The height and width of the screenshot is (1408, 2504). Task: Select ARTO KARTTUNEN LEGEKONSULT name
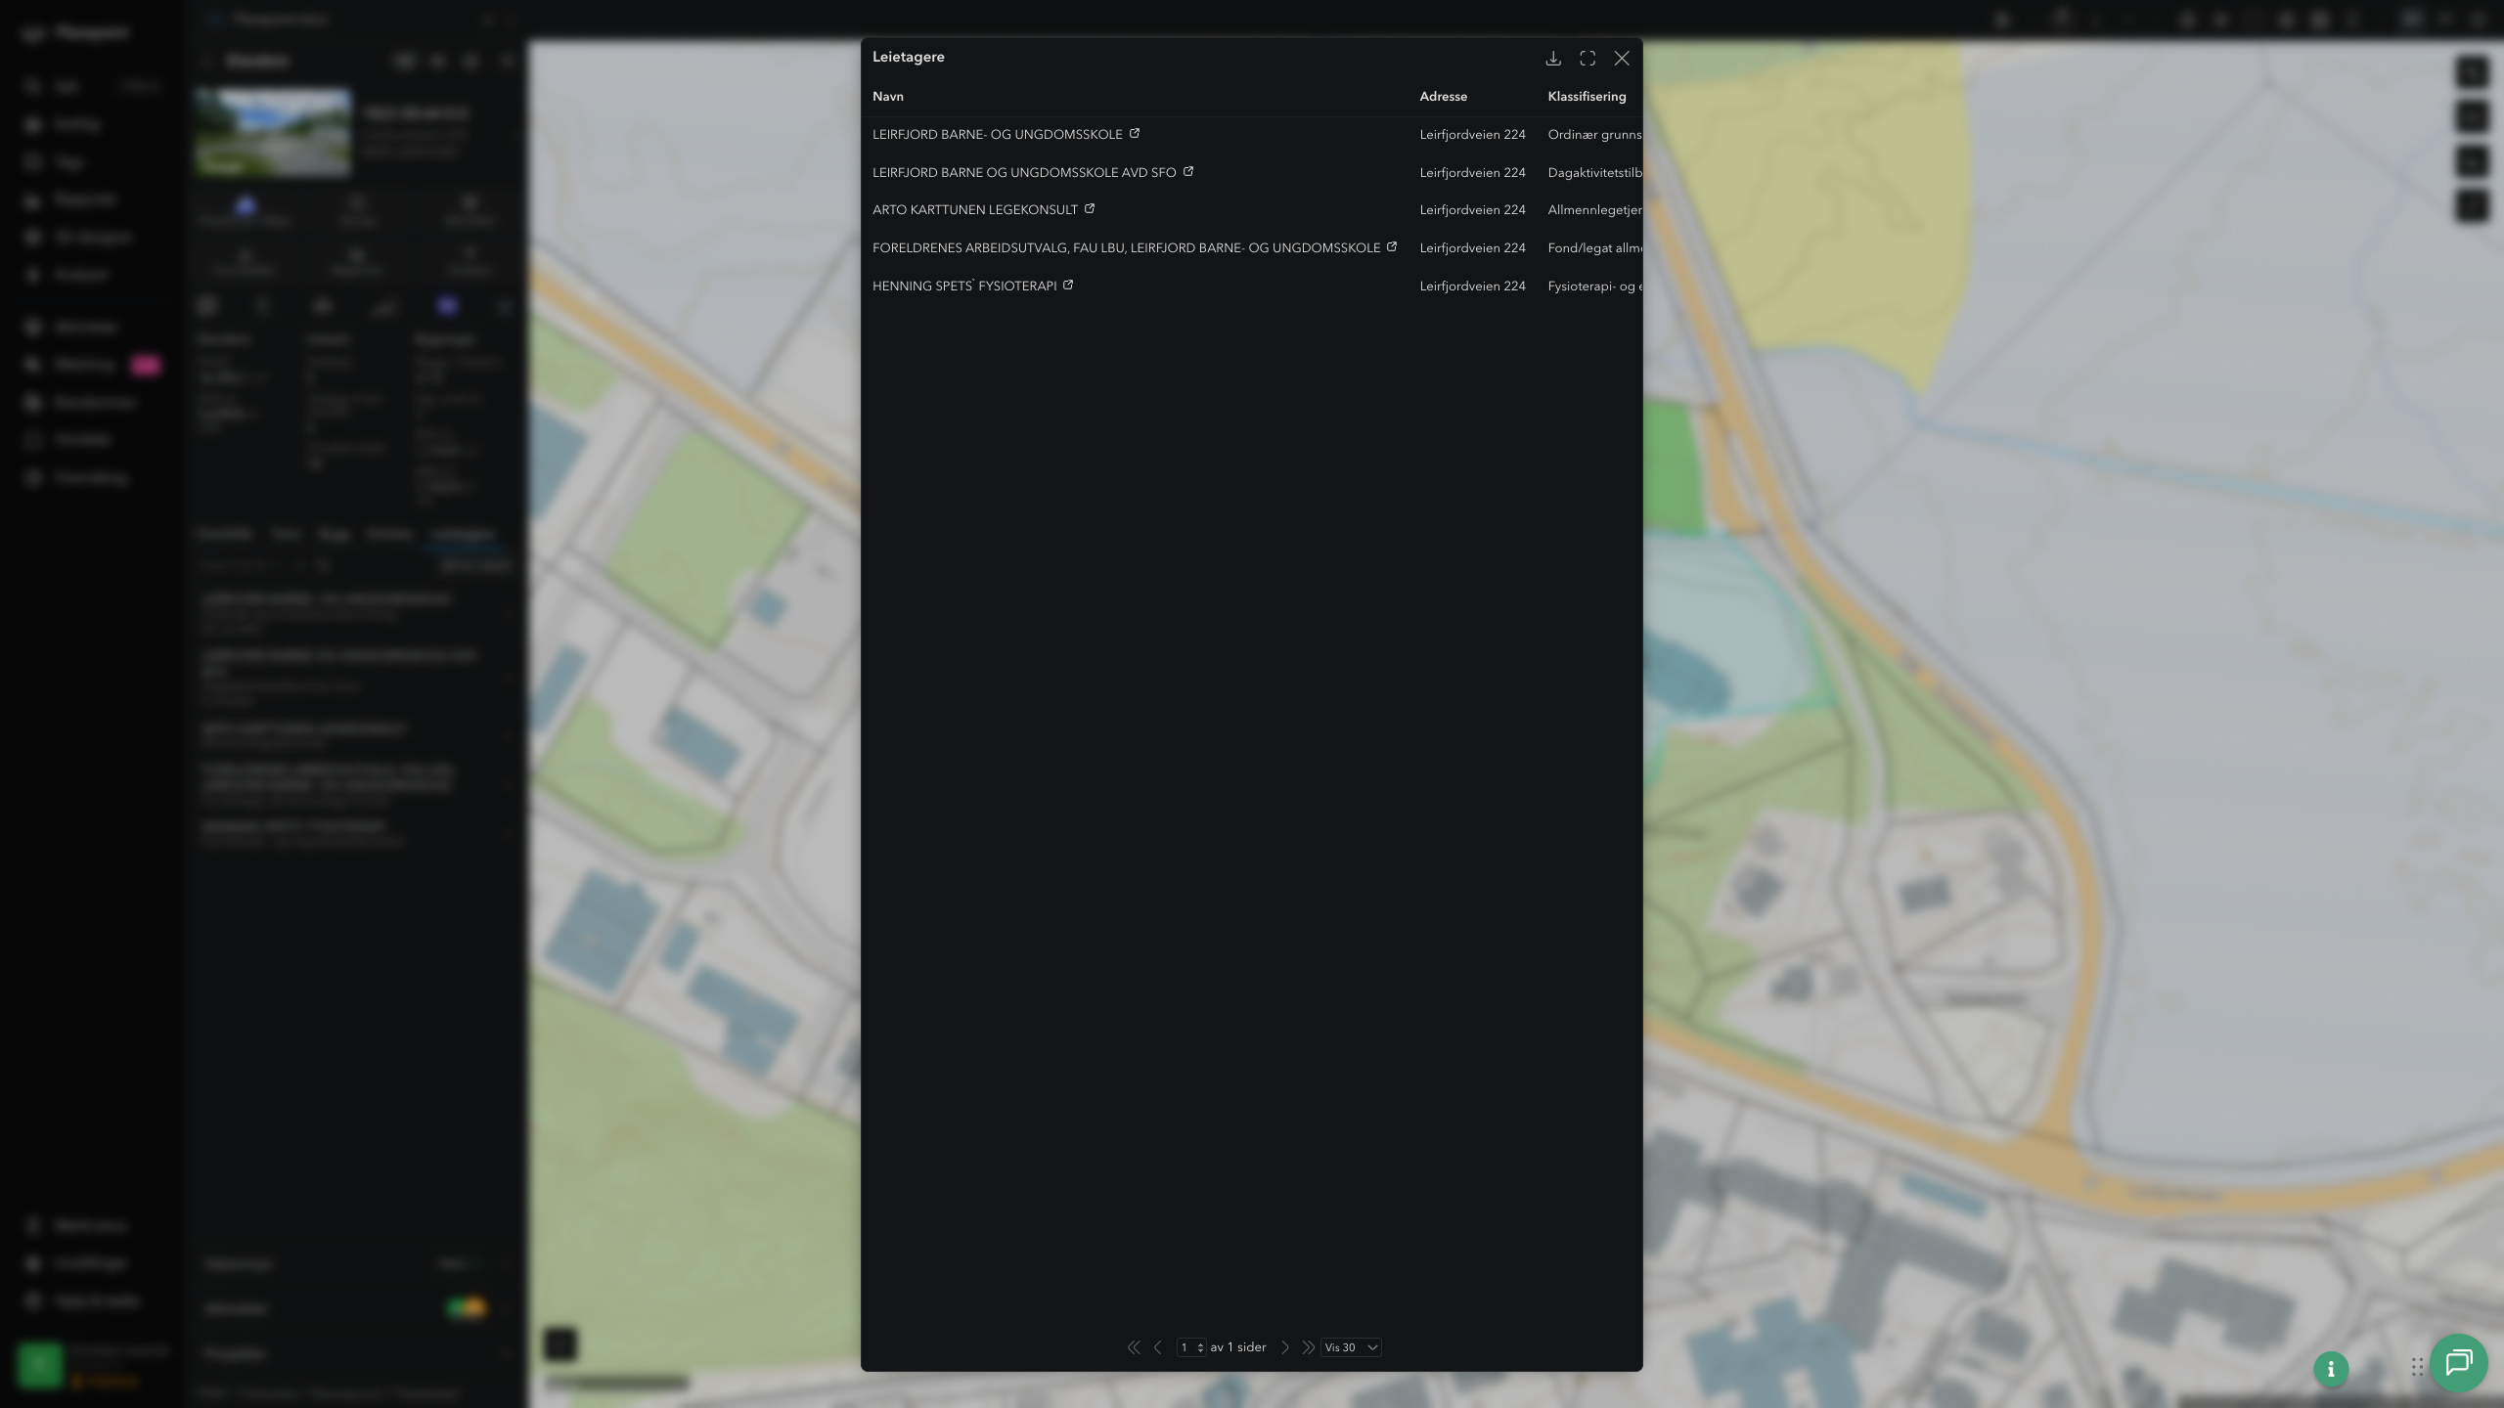click(974, 209)
